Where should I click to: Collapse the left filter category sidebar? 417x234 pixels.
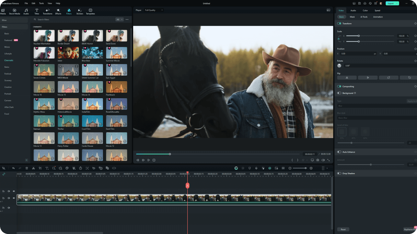(x=26, y=160)
